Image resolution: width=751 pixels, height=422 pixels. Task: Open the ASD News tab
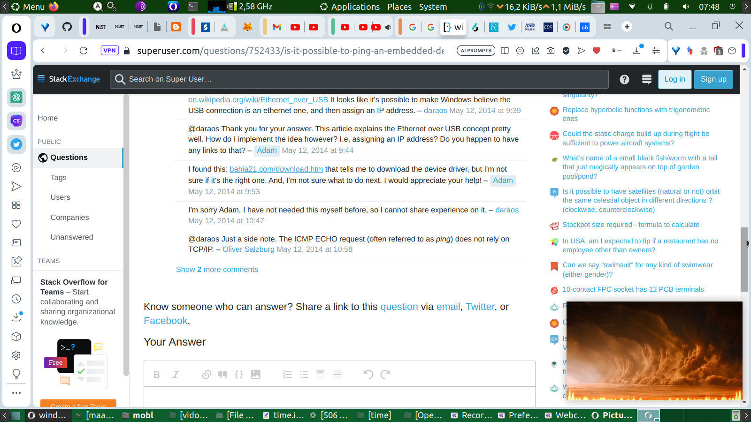click(530, 27)
